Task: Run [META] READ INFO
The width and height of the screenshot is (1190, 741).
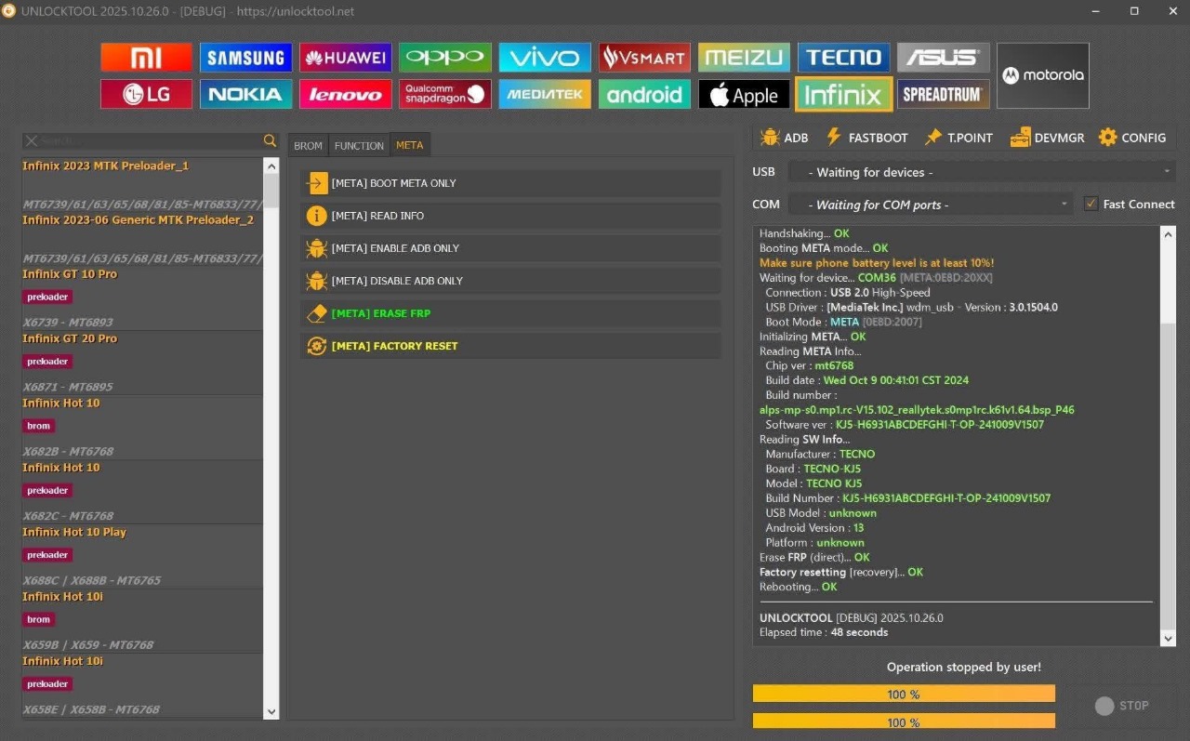Action: pos(510,216)
